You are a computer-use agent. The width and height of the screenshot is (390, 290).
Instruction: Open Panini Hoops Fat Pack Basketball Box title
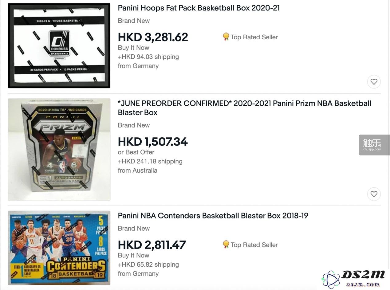[199, 8]
